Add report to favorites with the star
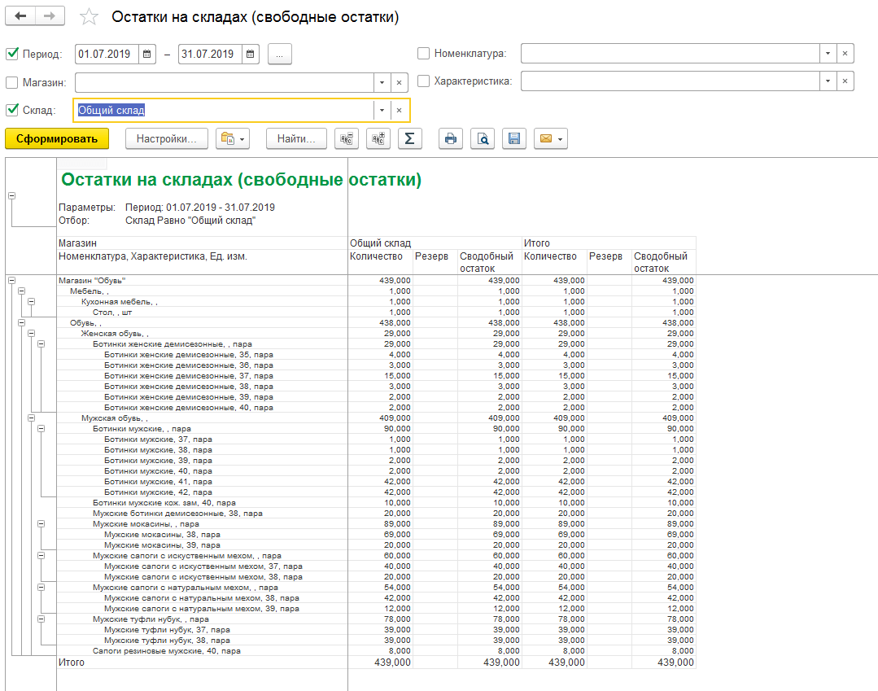Viewport: 878px width, 691px height. click(x=89, y=17)
